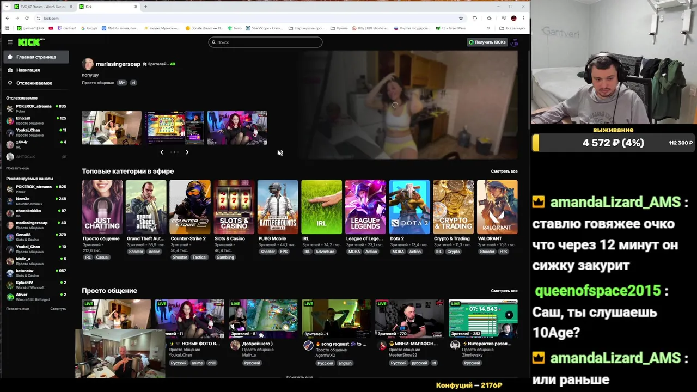Viewport: 697px width, 392px height.
Task: Open Dota 2 category cover
Action: pyautogui.click(x=409, y=207)
